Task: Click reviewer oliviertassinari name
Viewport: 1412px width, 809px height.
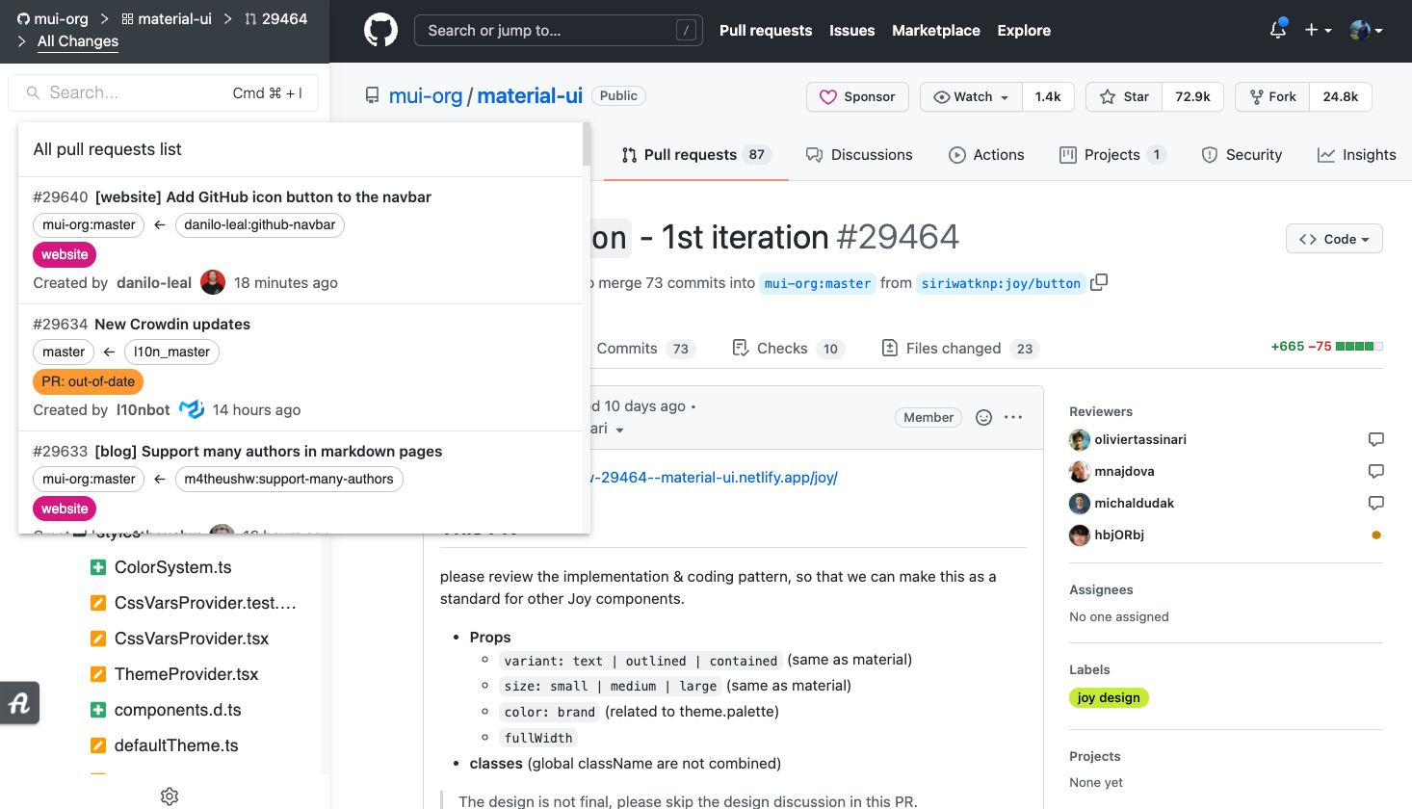Action: tap(1140, 439)
